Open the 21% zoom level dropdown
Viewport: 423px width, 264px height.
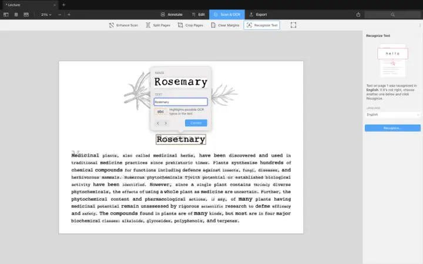46,15
